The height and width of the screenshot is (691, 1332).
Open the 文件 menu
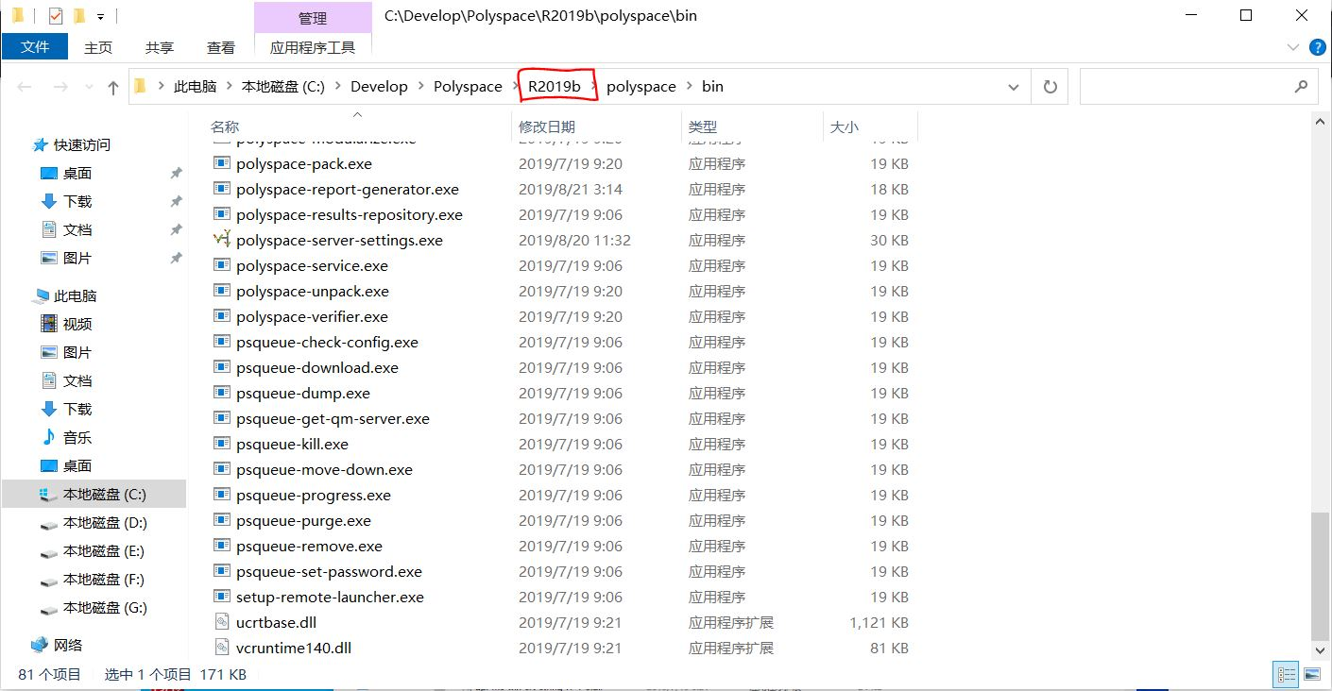coord(35,46)
